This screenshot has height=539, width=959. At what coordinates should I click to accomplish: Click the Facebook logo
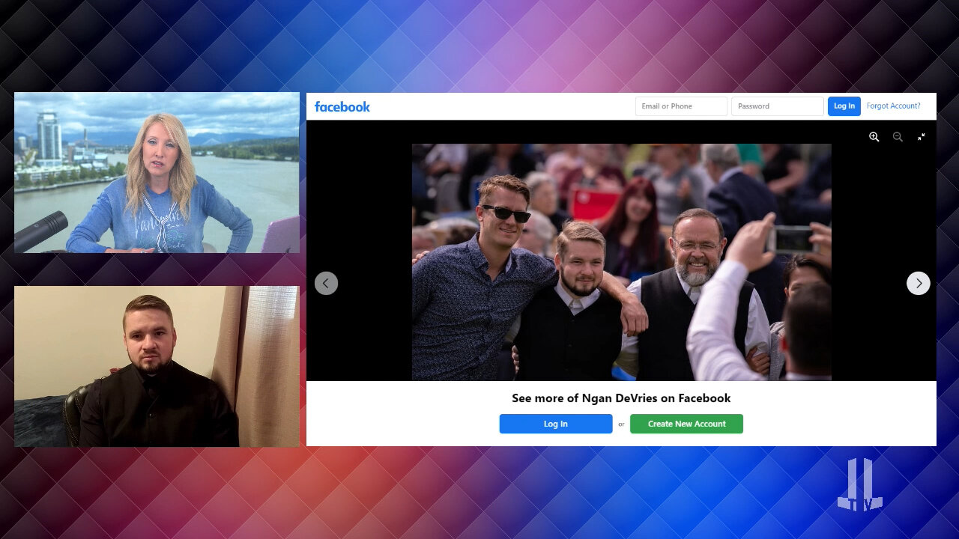342,106
